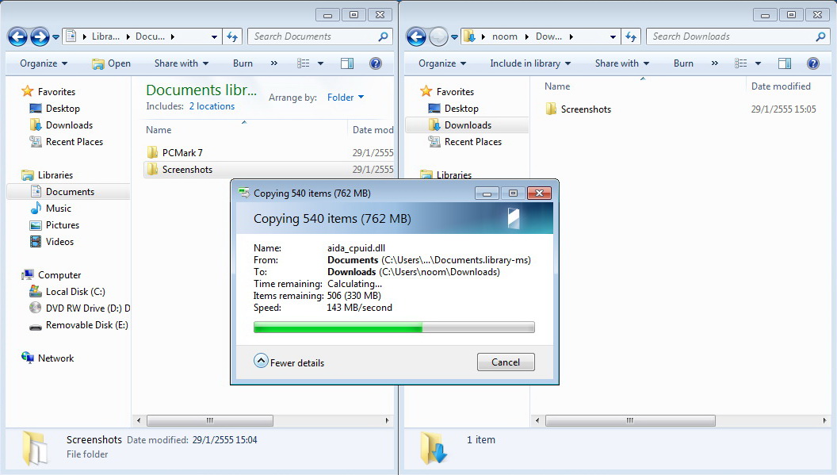This screenshot has width=837, height=475.
Task: Open address history dropdown in Documents window
Action: point(214,36)
